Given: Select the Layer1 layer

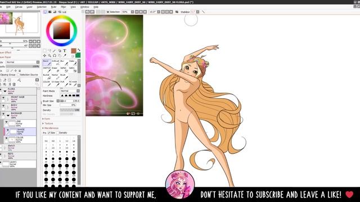Looking at the screenshot, I should click(x=19, y=164).
